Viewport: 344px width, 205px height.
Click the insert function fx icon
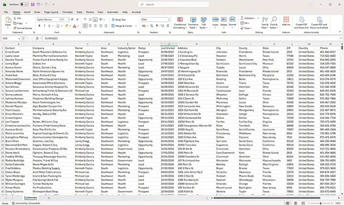[x=37, y=38]
